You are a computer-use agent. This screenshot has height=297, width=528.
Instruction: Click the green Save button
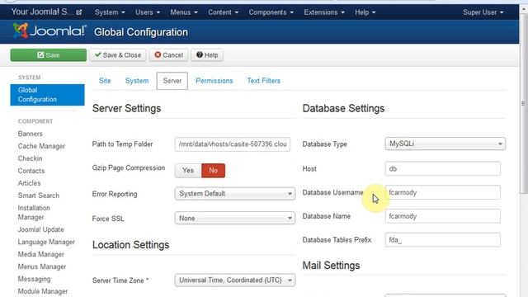tap(48, 55)
